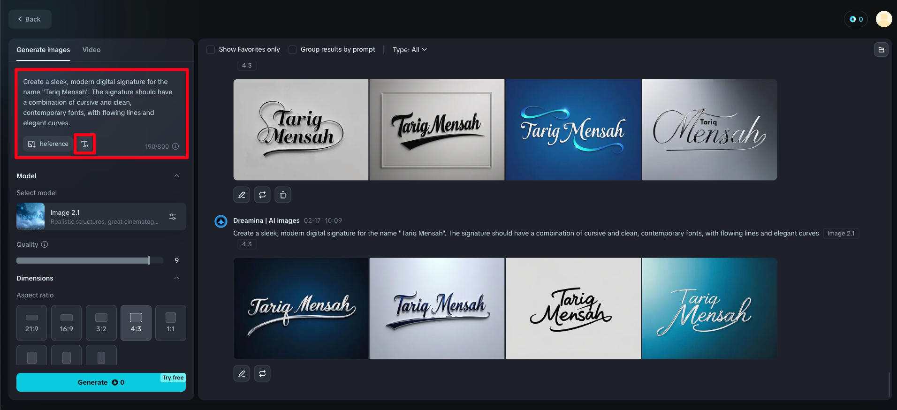Viewport: 897px width, 410px height.
Task: Open the light blue chrome signature thumbnail
Action: 437,308
